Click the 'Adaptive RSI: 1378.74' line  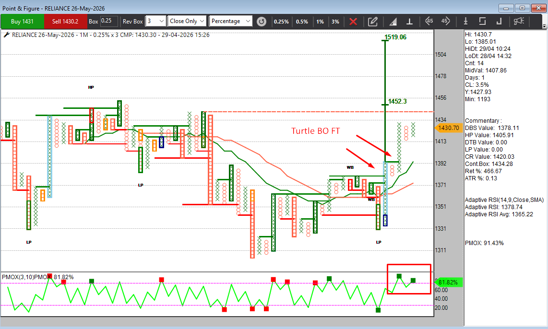click(x=493, y=207)
